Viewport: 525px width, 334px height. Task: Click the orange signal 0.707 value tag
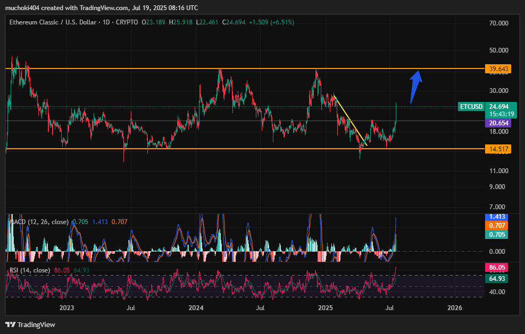pyautogui.click(x=496, y=225)
